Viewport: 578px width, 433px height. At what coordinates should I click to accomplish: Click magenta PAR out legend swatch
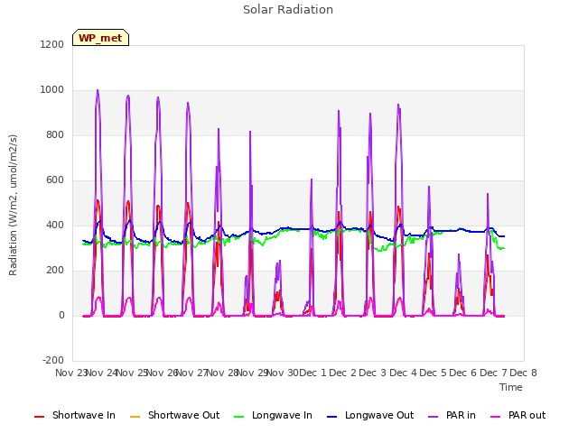pyautogui.click(x=496, y=417)
